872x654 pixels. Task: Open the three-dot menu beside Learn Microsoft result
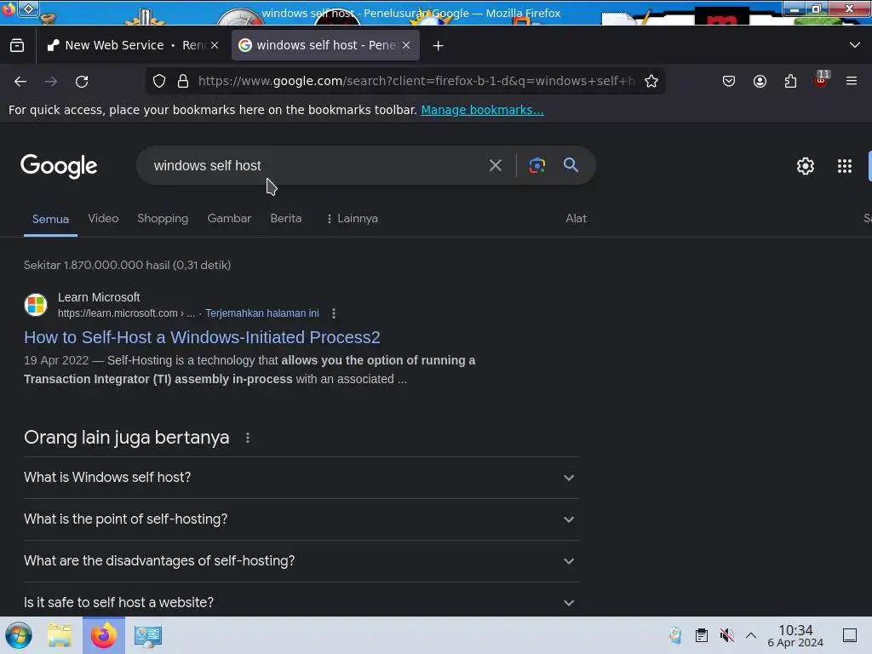tap(334, 313)
